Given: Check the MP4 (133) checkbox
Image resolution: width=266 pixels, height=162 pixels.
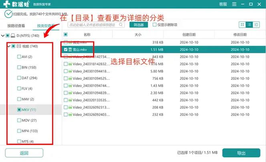Looking at the screenshot, I should tap(19, 131).
